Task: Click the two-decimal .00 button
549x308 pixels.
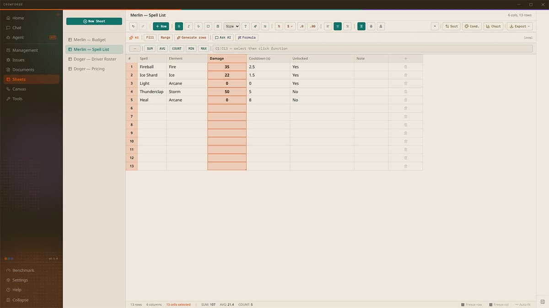Action: pos(312,26)
